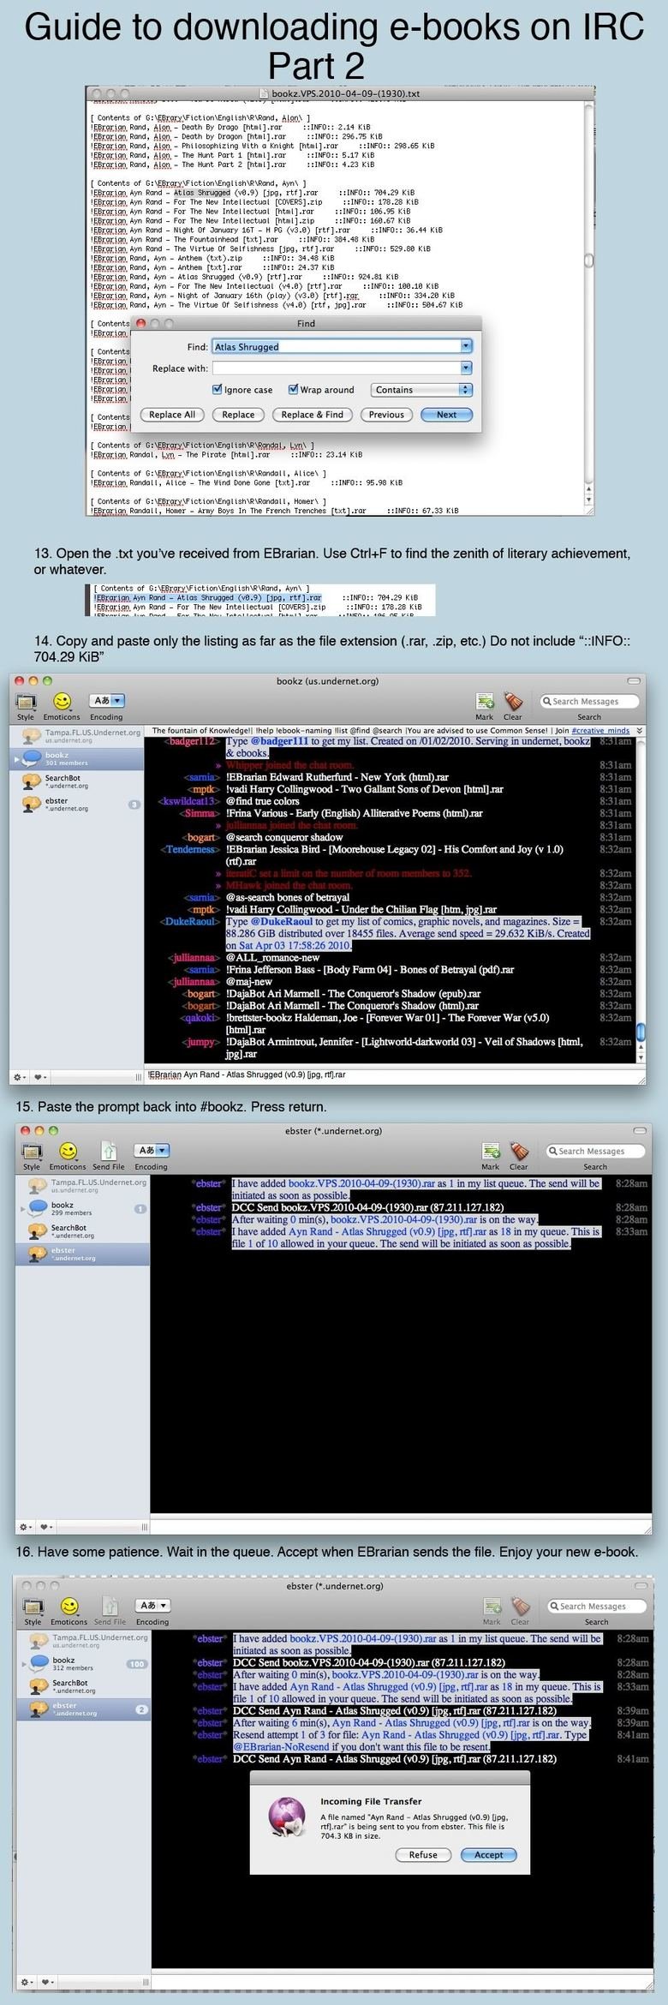This screenshot has height=2005, width=668.
Task: Click the Clear icon in bookz window toolbar
Action: [x=512, y=703]
